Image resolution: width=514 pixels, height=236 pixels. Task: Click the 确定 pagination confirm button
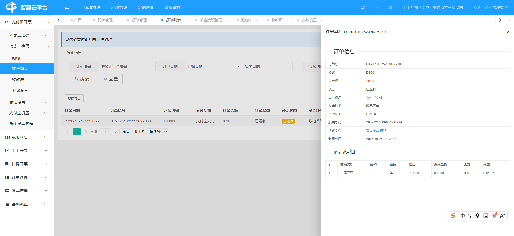coord(126,132)
